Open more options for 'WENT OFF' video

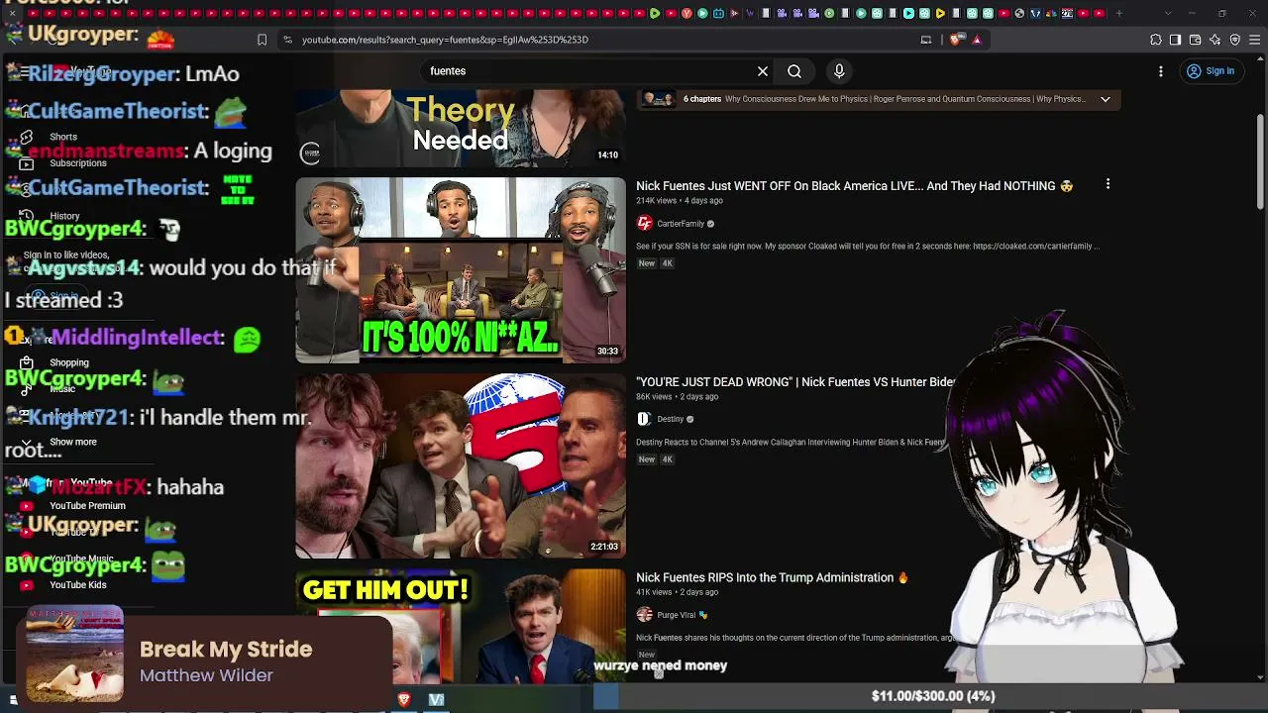[x=1108, y=184]
